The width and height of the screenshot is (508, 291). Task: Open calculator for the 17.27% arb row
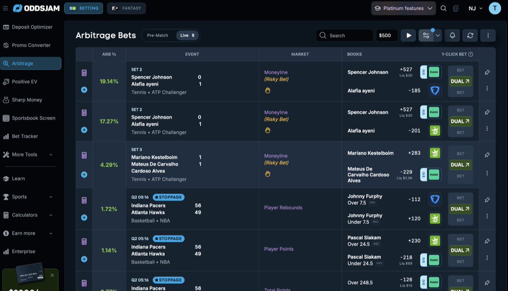[84, 113]
